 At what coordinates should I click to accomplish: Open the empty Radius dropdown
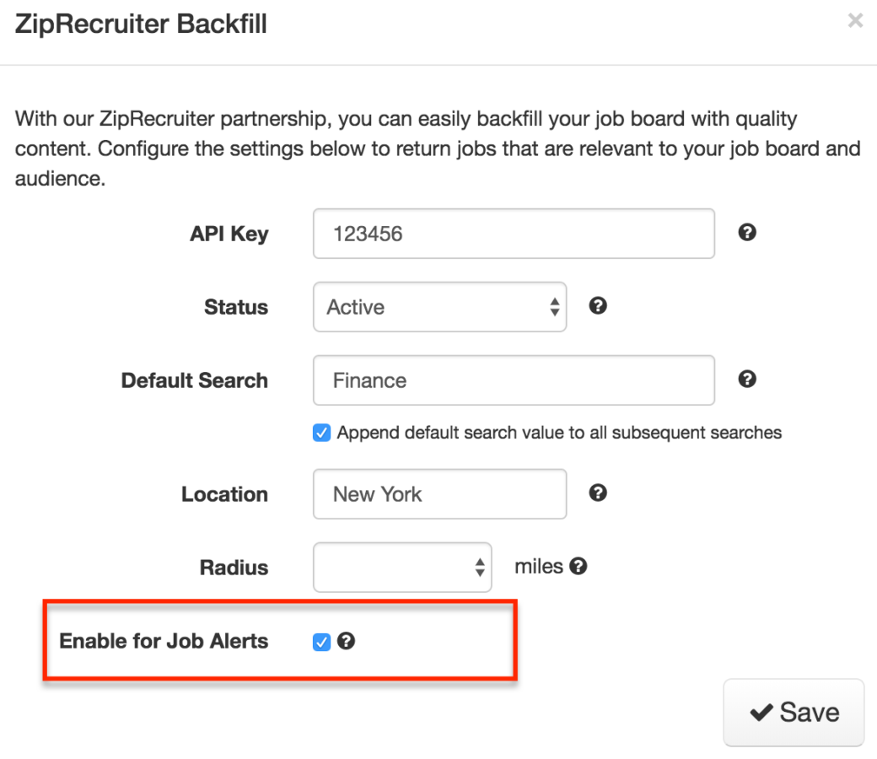coord(402,566)
